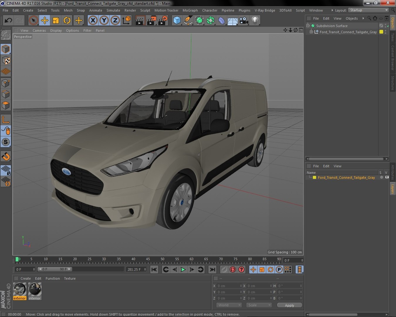Open the Array modeling objects icon
396x317 pixels.
coord(210,20)
